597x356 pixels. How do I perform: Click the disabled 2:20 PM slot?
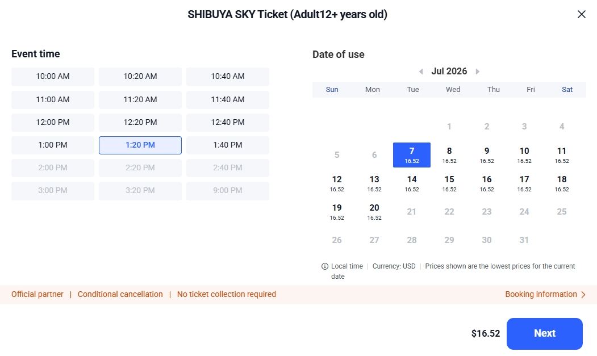[140, 168]
